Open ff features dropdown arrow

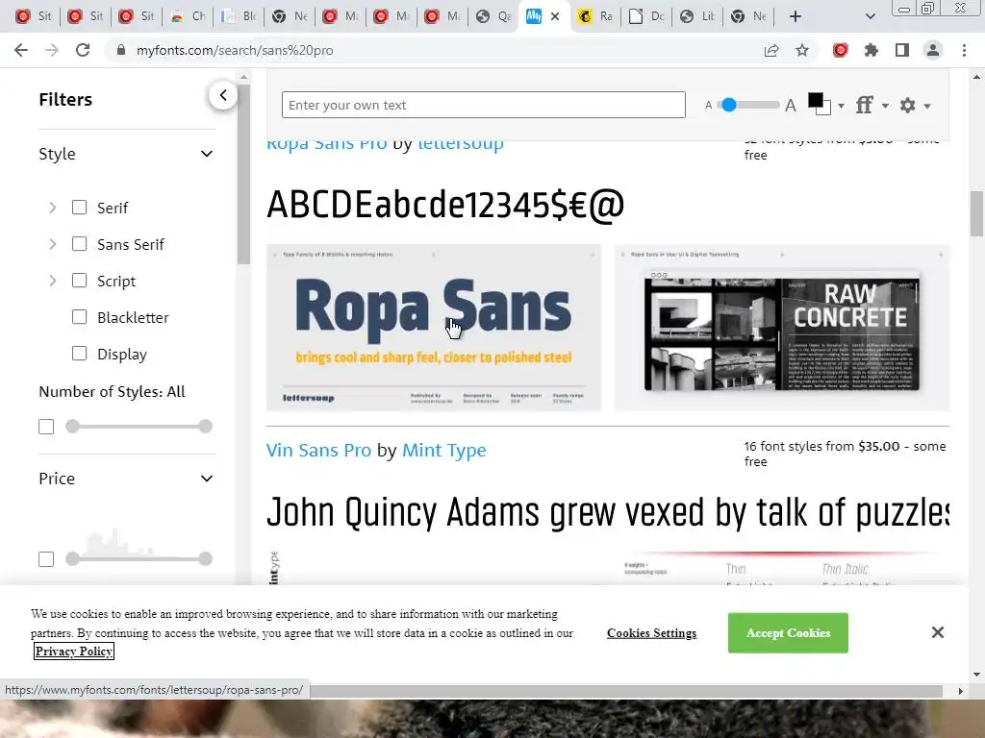(x=885, y=106)
